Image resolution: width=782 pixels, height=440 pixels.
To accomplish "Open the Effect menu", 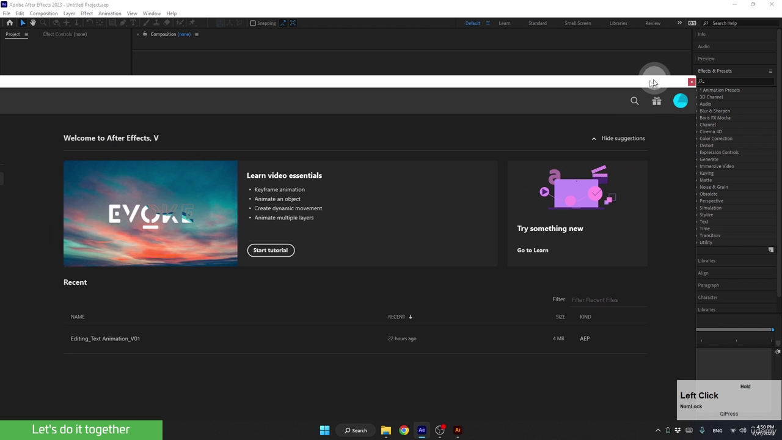I will tap(87, 13).
